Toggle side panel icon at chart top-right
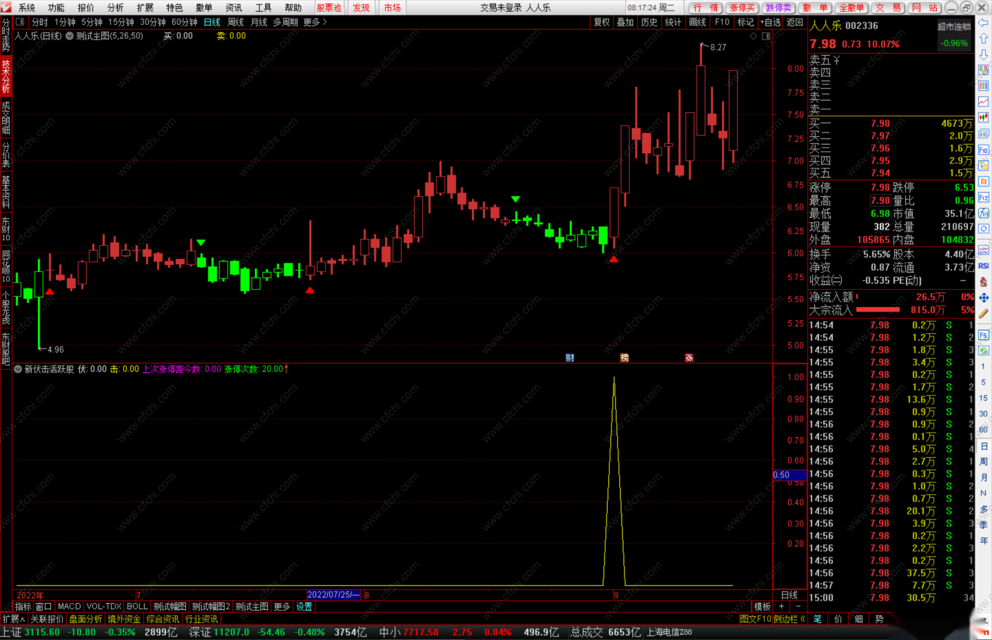Viewport: 992px width, 640px height. 766,36
